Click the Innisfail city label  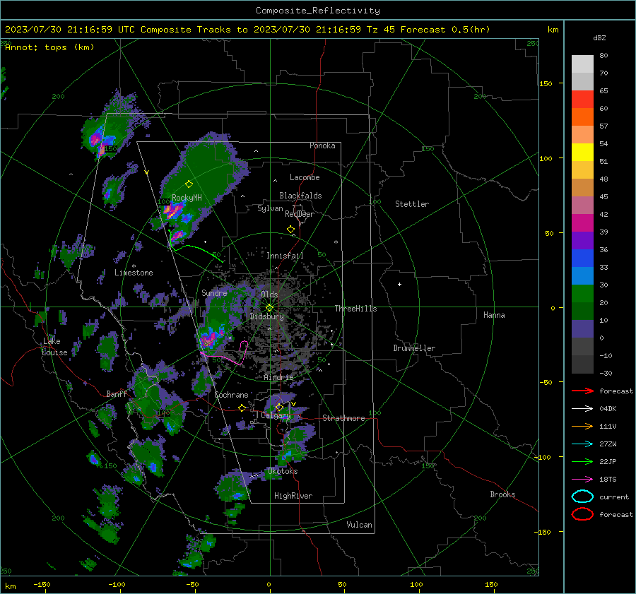tap(285, 256)
